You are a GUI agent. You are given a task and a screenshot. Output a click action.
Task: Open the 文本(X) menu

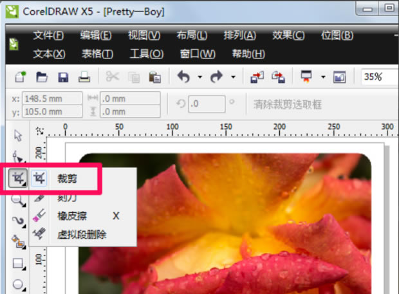[x=49, y=54]
